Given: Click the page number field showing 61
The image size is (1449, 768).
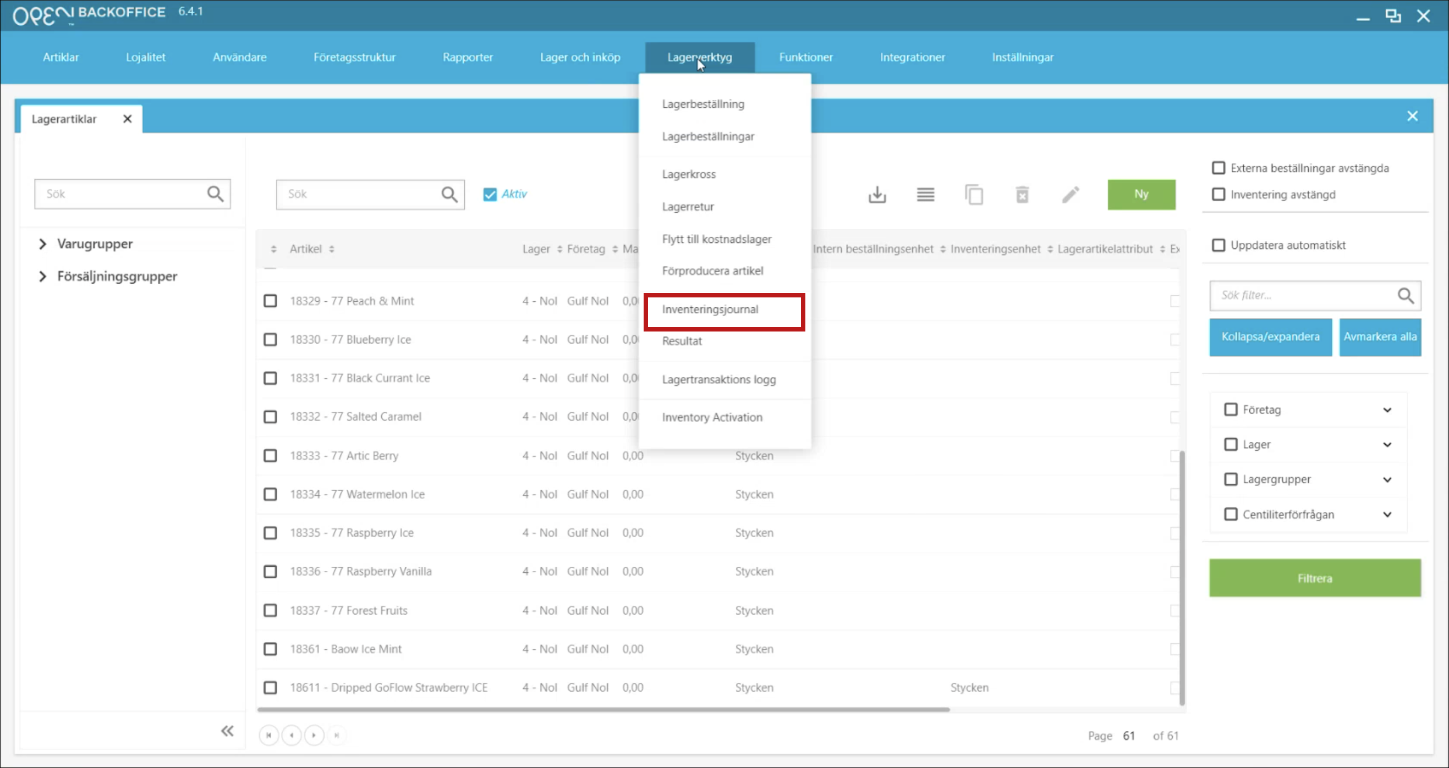Looking at the screenshot, I should (x=1128, y=736).
